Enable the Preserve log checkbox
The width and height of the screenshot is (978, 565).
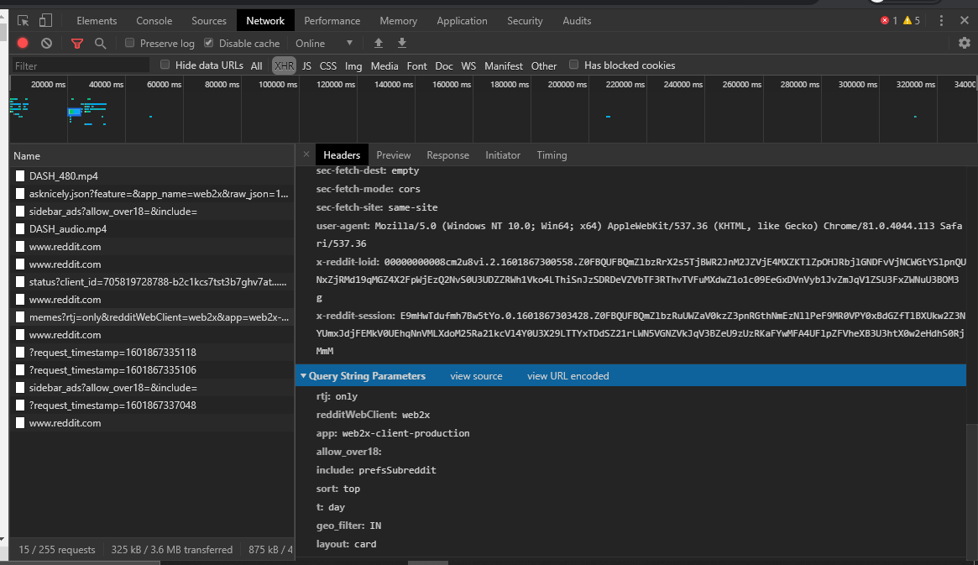pyautogui.click(x=130, y=43)
